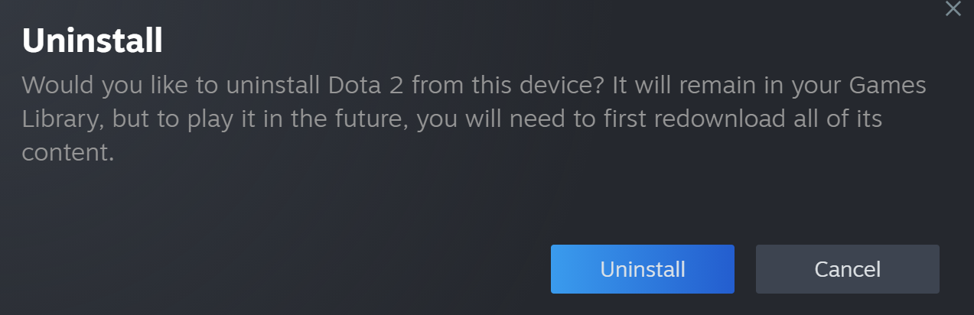Image resolution: width=974 pixels, height=315 pixels.
Task: Click the Cancel button
Action: tap(847, 269)
